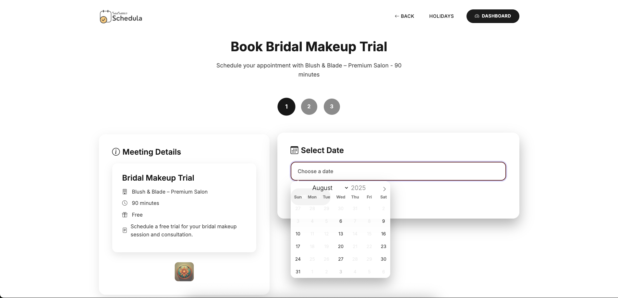The width and height of the screenshot is (618, 298).
Task: Click the gift icon beside Free
Action: (x=125, y=215)
